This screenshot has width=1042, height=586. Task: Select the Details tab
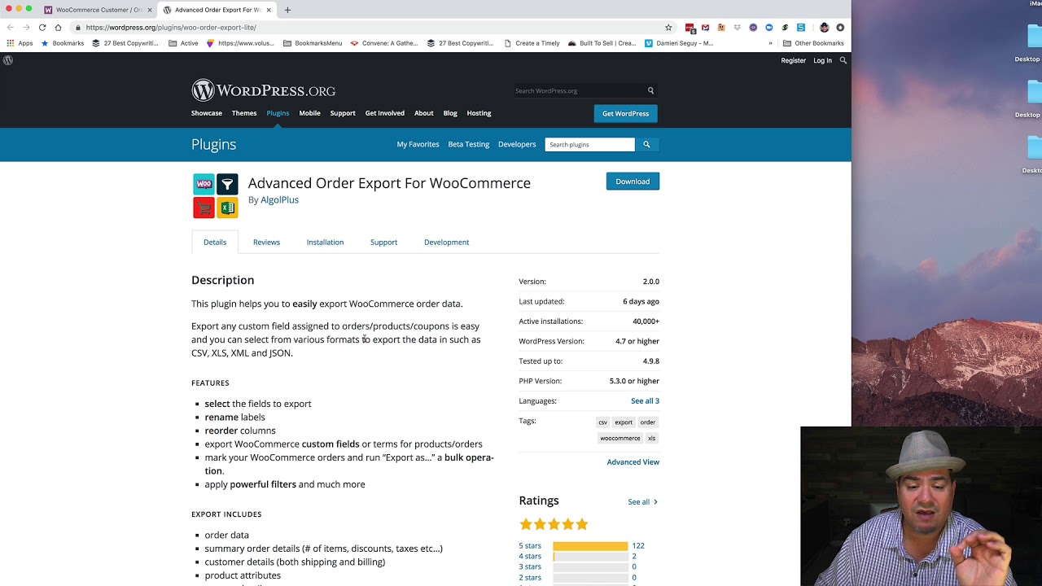pyautogui.click(x=215, y=242)
